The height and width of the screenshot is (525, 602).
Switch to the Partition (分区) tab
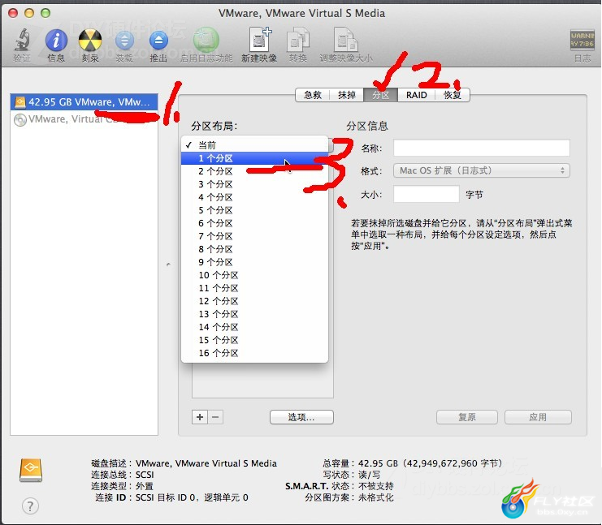[381, 95]
